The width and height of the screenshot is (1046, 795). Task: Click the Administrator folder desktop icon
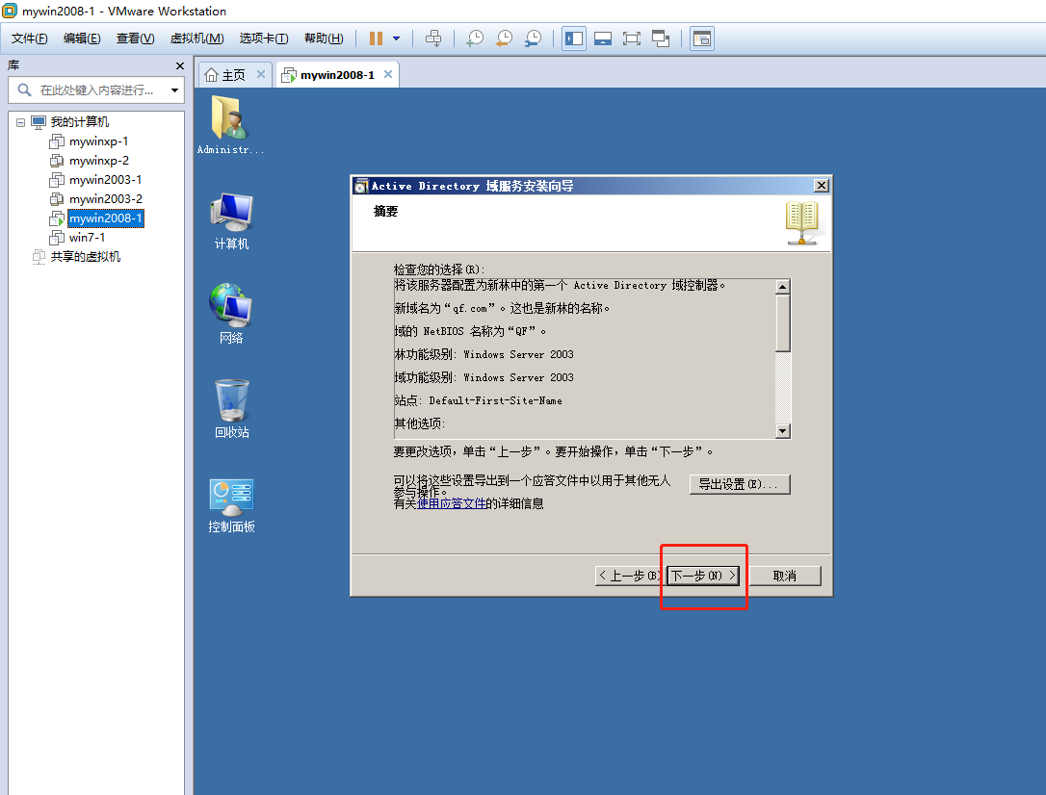(x=230, y=125)
